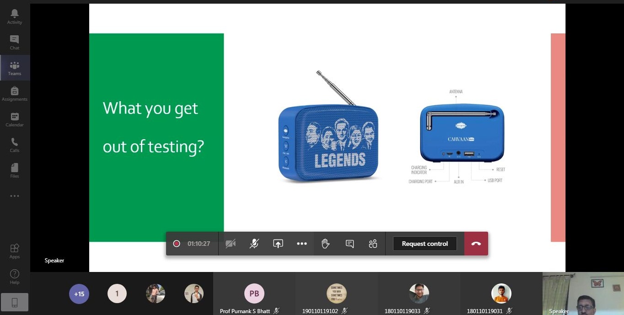
Task: Open the Files section
Action: coord(15,170)
